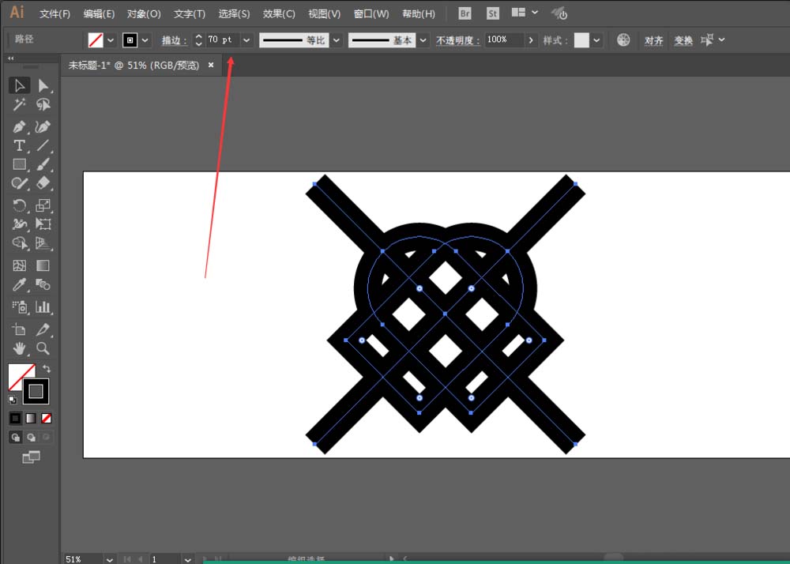This screenshot has width=790, height=564.
Task: Select the Rotate tool
Action: click(19, 205)
